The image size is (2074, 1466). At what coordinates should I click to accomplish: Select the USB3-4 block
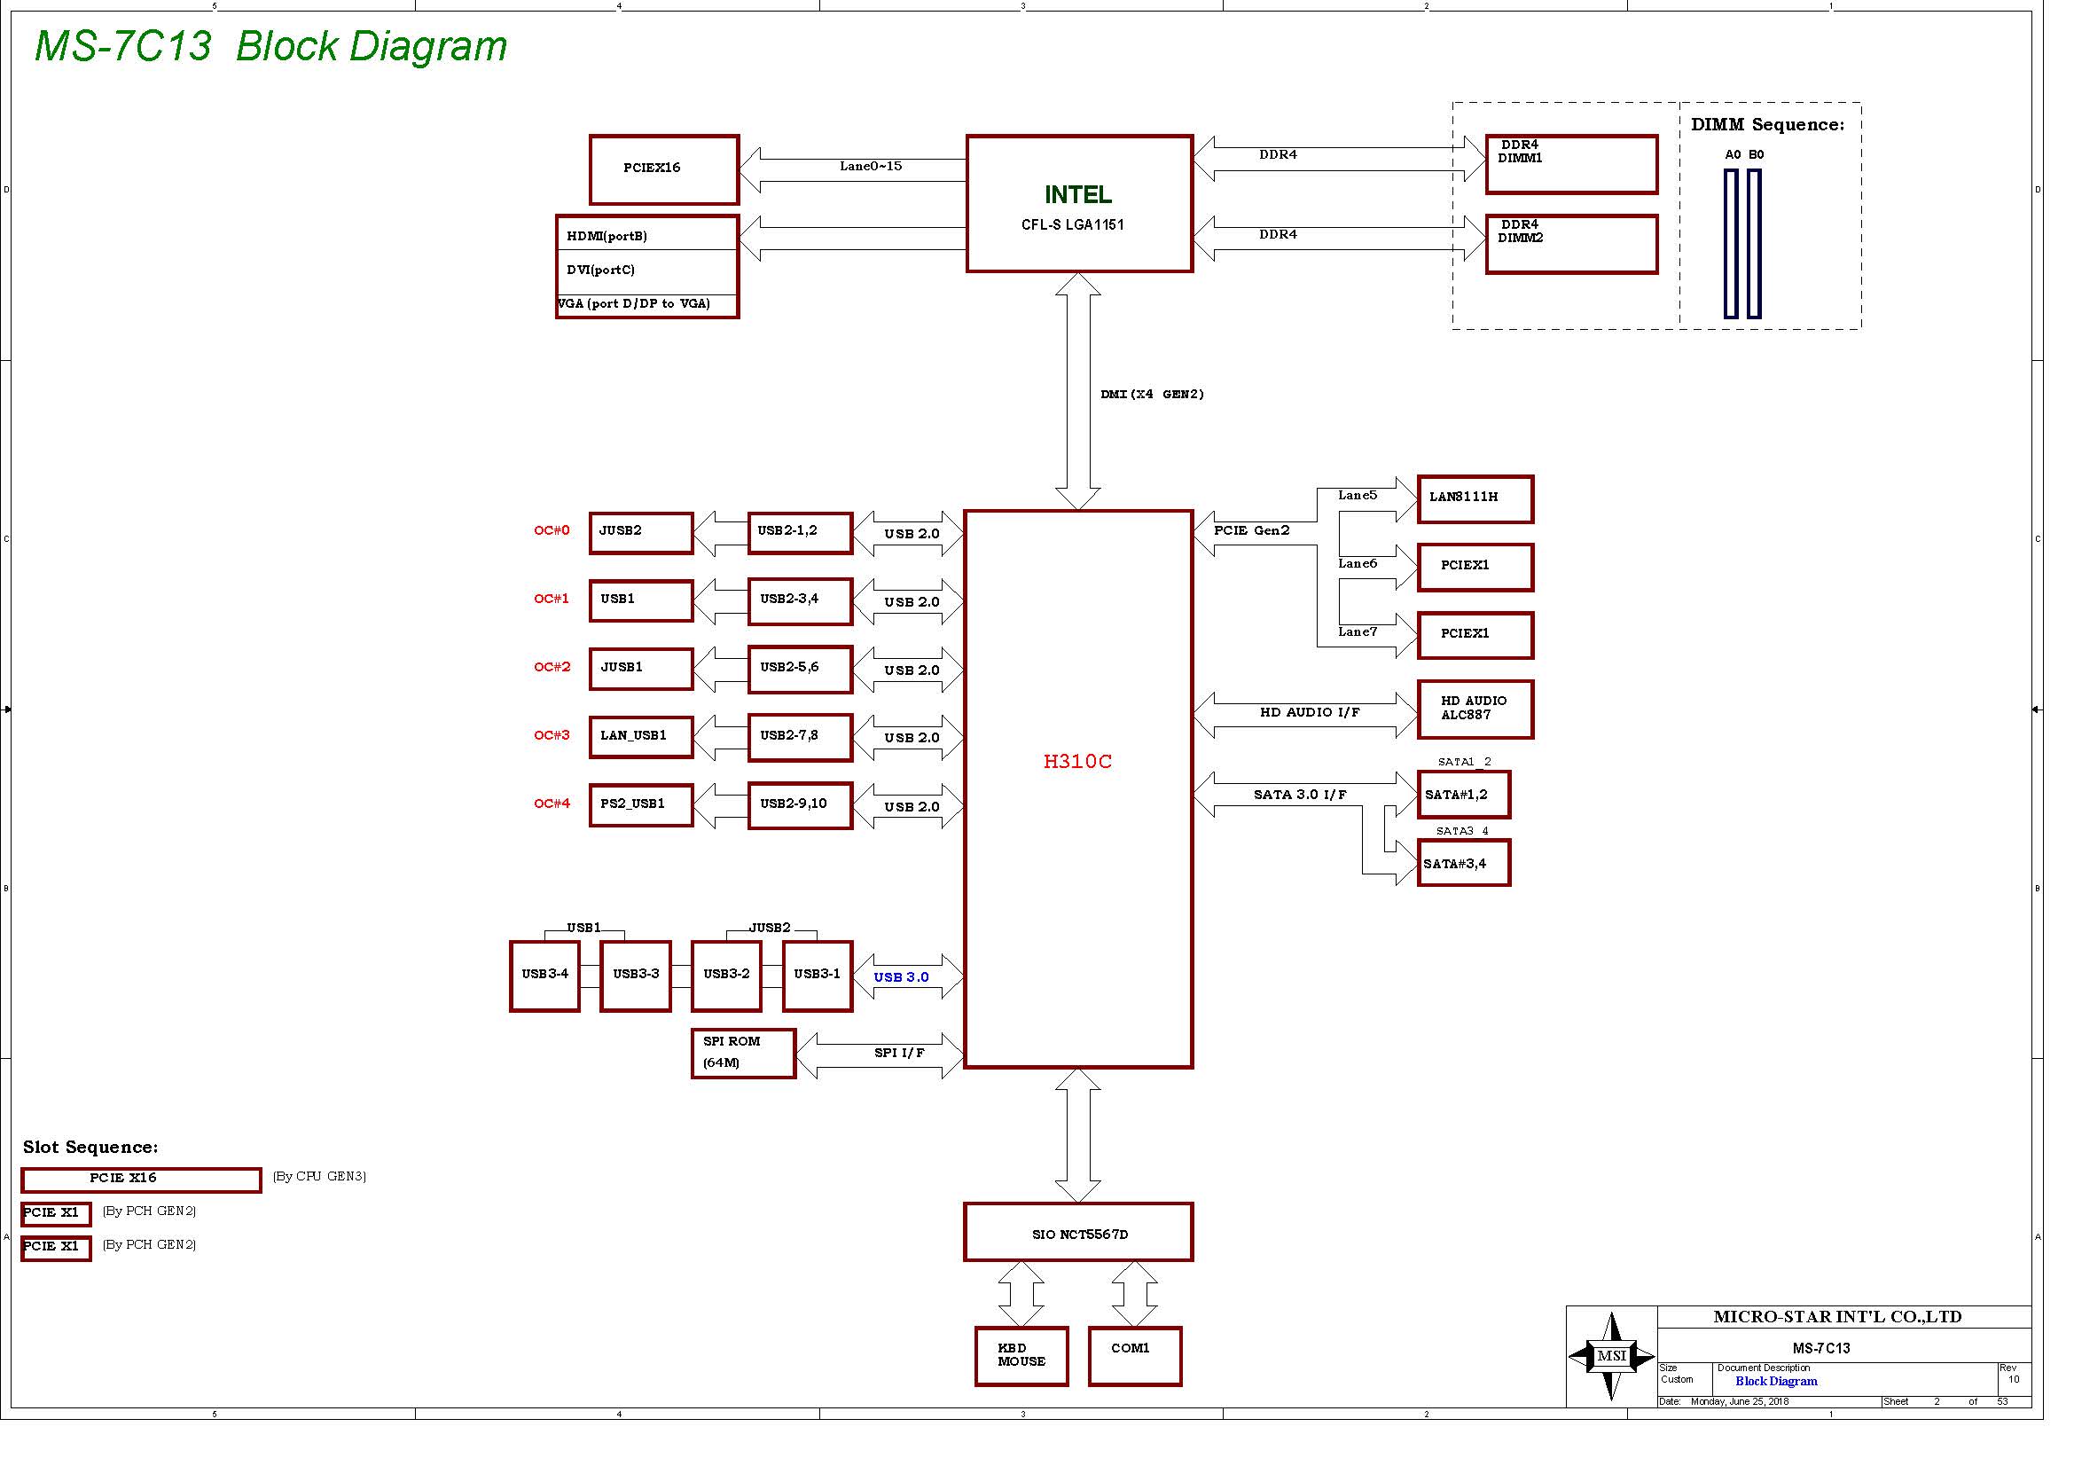click(544, 976)
